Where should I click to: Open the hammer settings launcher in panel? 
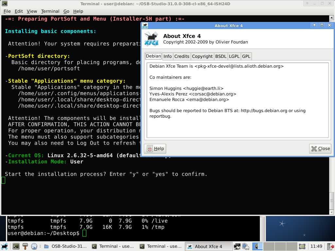click(x=25, y=246)
